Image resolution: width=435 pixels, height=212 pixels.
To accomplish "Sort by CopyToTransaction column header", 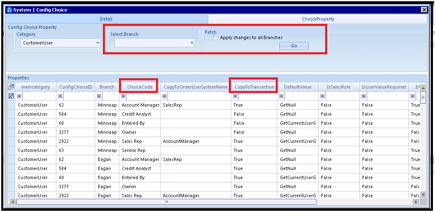I will 254,87.
